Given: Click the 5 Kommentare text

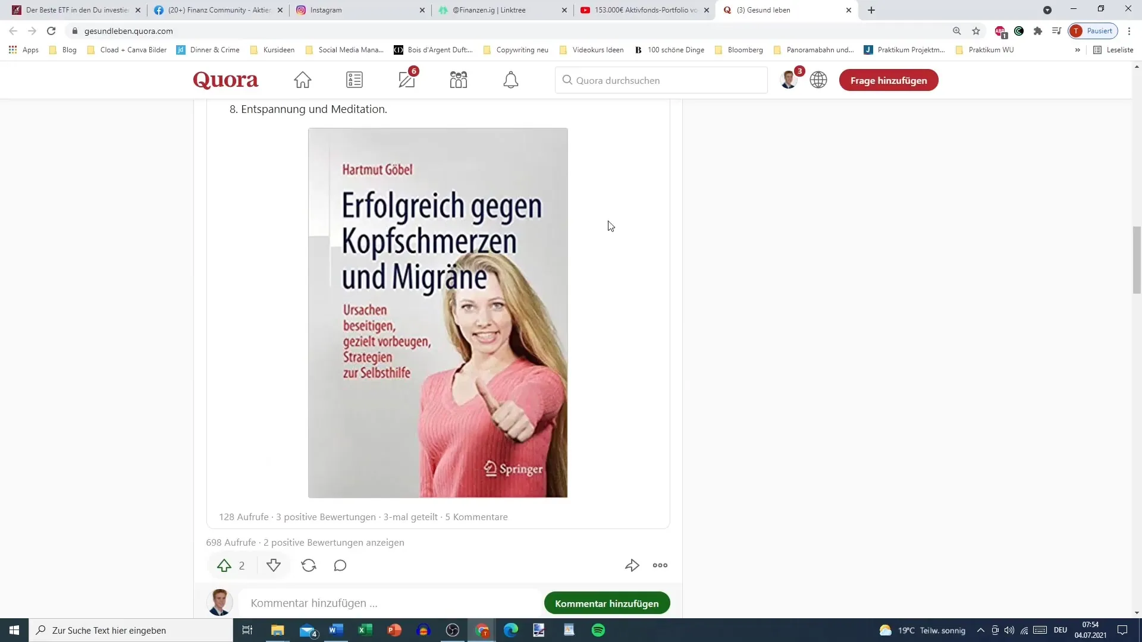Looking at the screenshot, I should click(x=476, y=517).
